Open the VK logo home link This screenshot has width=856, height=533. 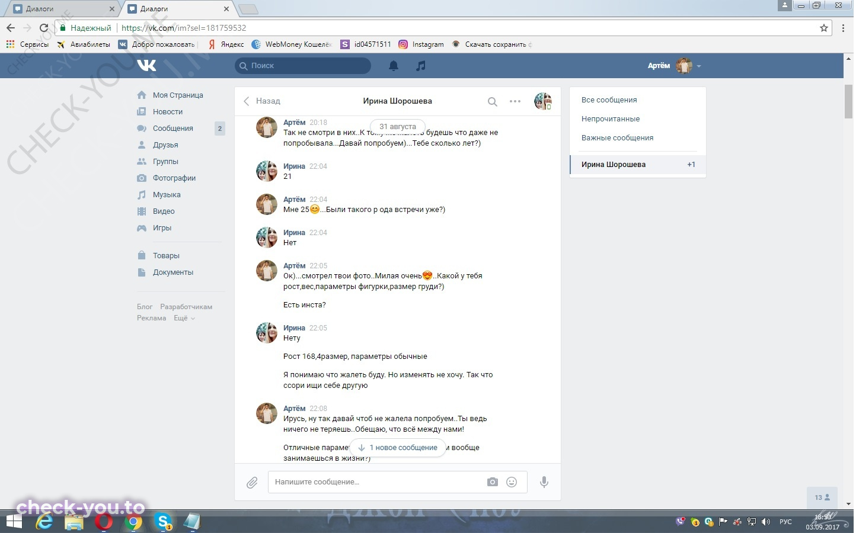coord(146,65)
